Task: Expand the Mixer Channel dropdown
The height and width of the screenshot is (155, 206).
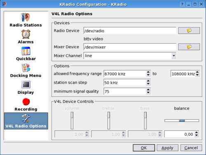Action: [x=174, y=56]
